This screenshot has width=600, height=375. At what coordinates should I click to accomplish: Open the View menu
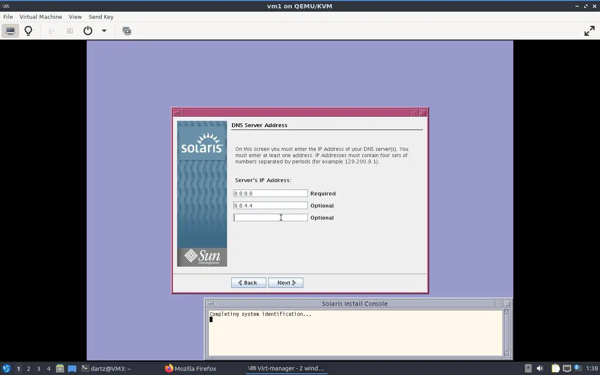pos(75,17)
